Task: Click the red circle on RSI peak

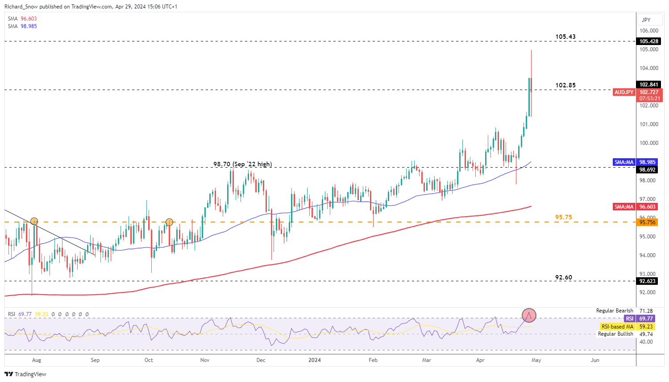Action: click(x=529, y=316)
